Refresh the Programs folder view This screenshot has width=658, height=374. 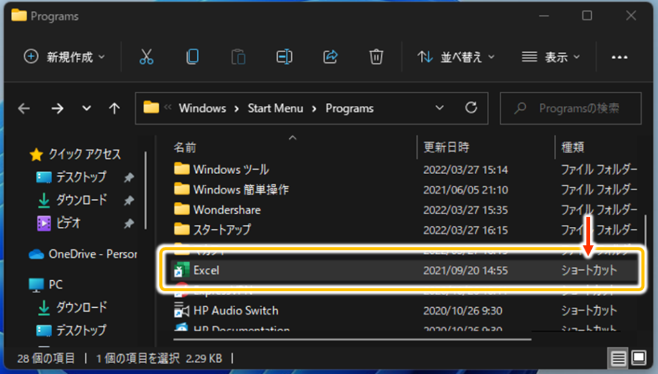click(x=471, y=108)
